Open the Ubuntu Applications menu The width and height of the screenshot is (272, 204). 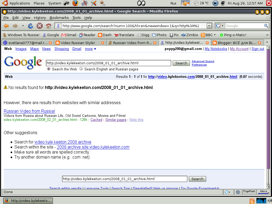pos(16,3)
